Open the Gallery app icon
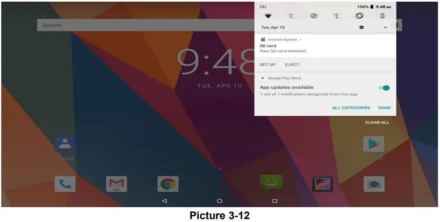The width and height of the screenshot is (440, 222). click(x=322, y=184)
